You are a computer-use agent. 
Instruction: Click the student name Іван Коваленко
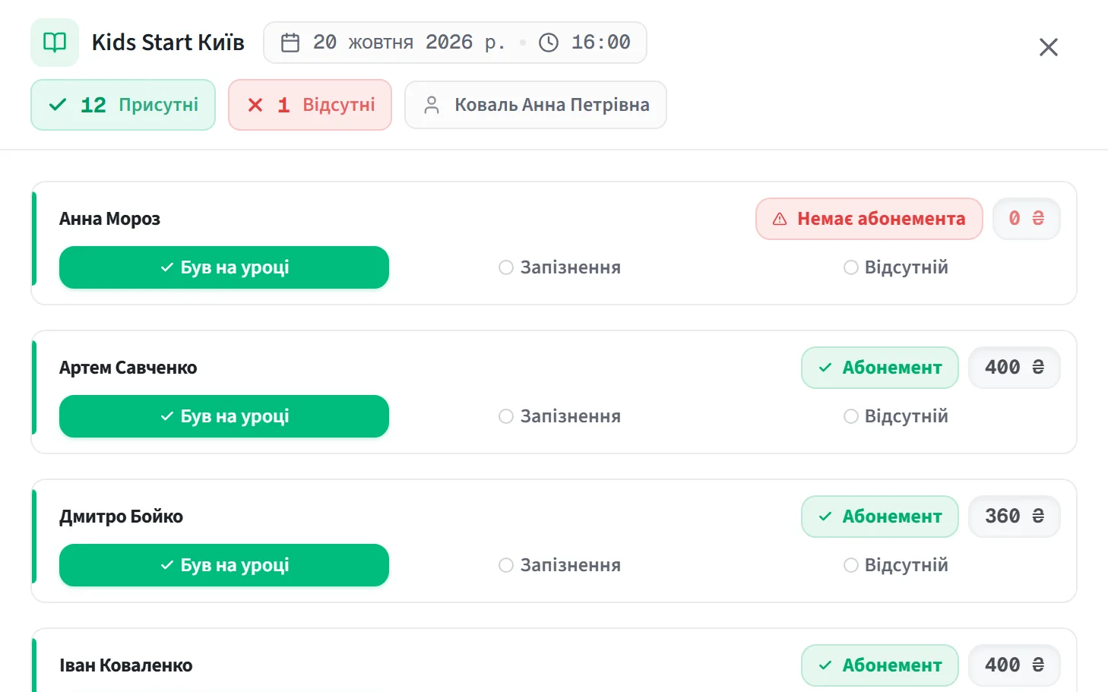[126, 665]
